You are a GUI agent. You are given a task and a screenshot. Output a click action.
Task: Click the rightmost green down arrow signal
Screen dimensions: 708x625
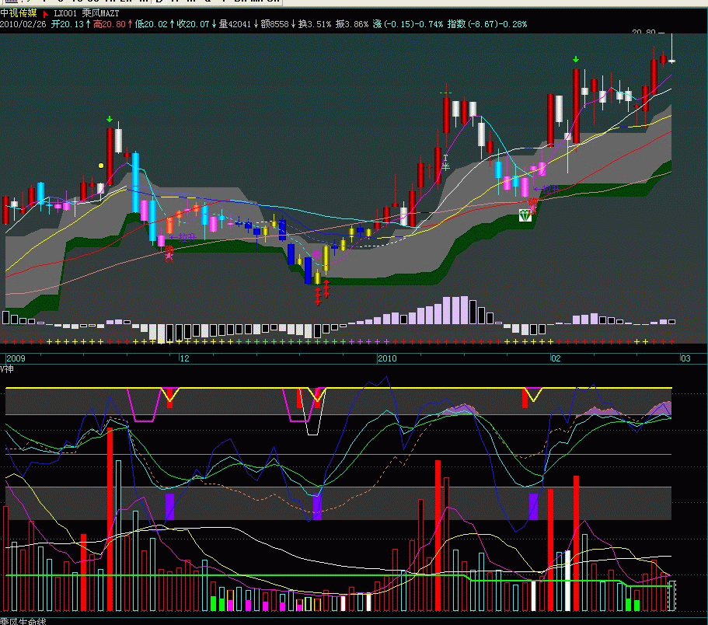click(576, 59)
